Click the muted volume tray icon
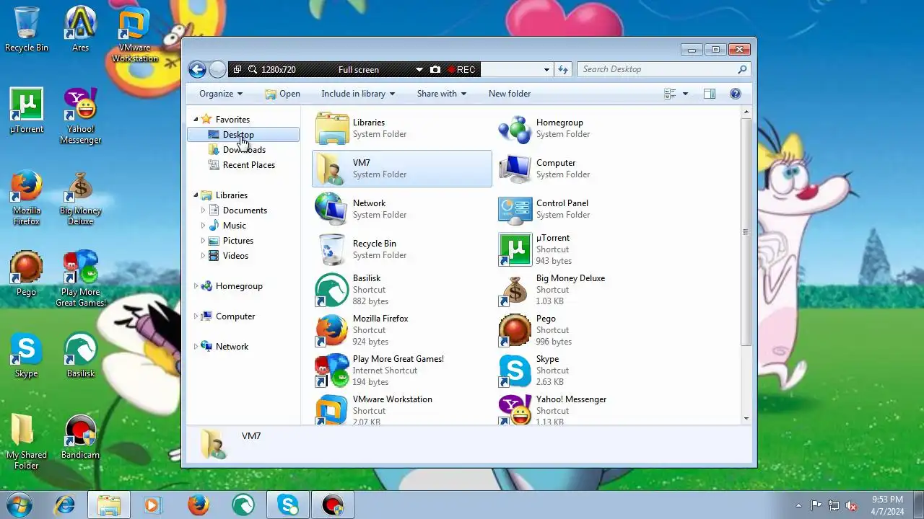 click(851, 505)
